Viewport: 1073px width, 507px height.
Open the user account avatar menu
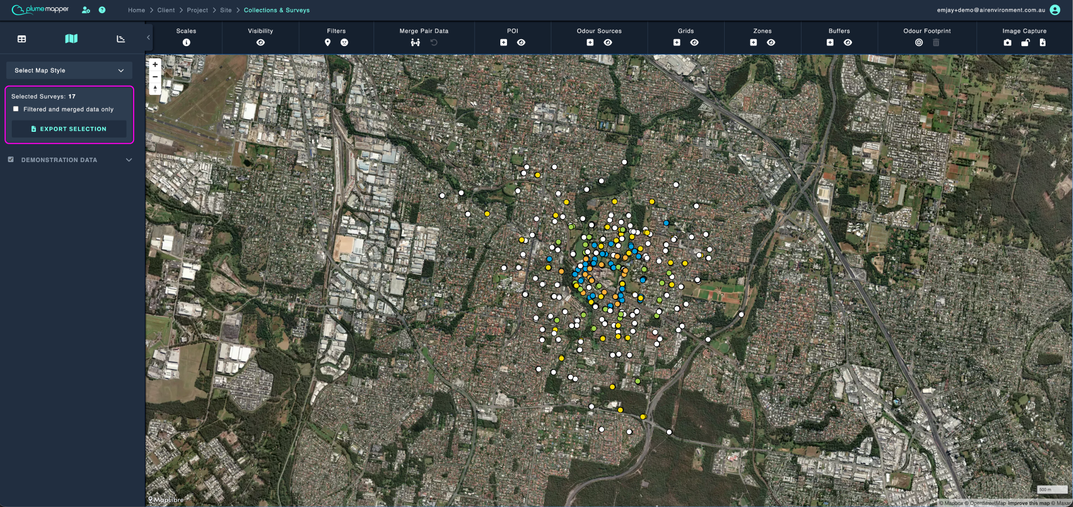[x=1055, y=10]
